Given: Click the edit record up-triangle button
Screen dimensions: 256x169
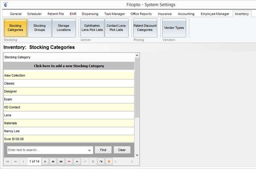Looking at the screenshot, I should 77,162.
